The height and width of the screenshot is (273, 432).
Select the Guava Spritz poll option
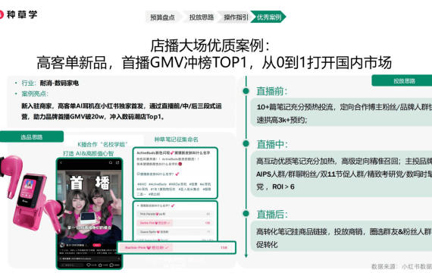(x=174, y=232)
